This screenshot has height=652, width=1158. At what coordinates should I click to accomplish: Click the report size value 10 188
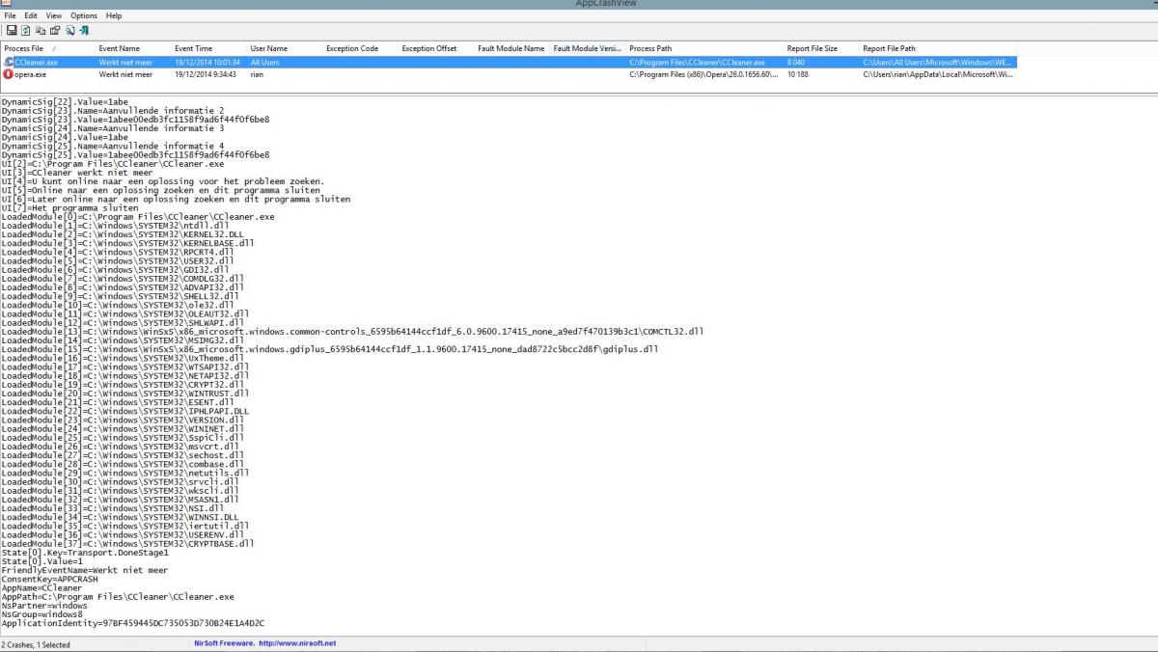coord(798,73)
